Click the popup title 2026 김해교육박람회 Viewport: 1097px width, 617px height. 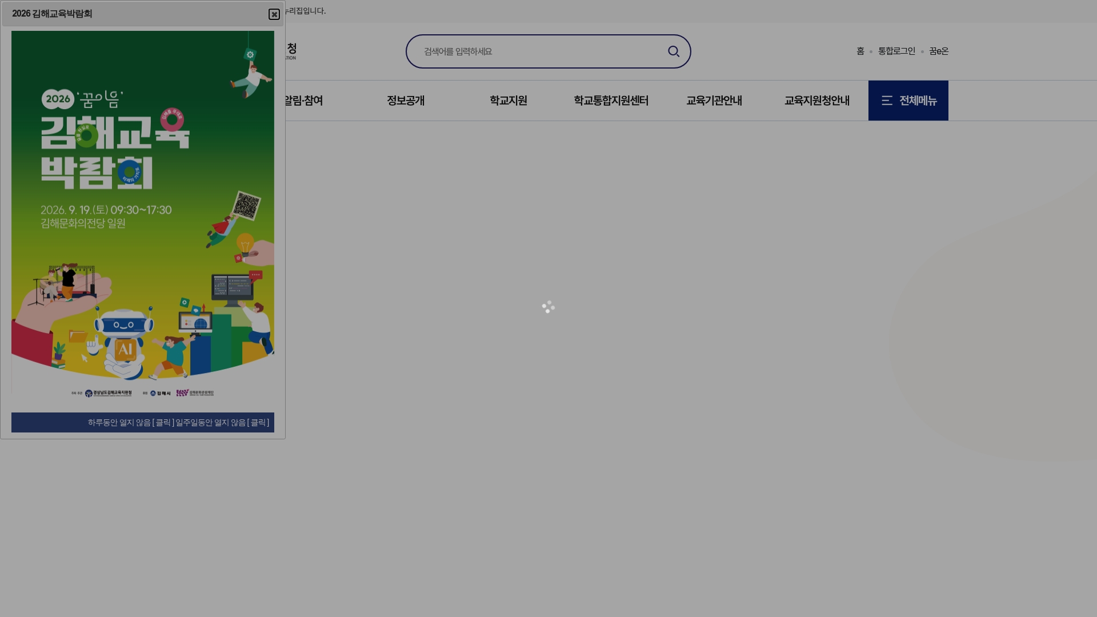[x=52, y=14]
